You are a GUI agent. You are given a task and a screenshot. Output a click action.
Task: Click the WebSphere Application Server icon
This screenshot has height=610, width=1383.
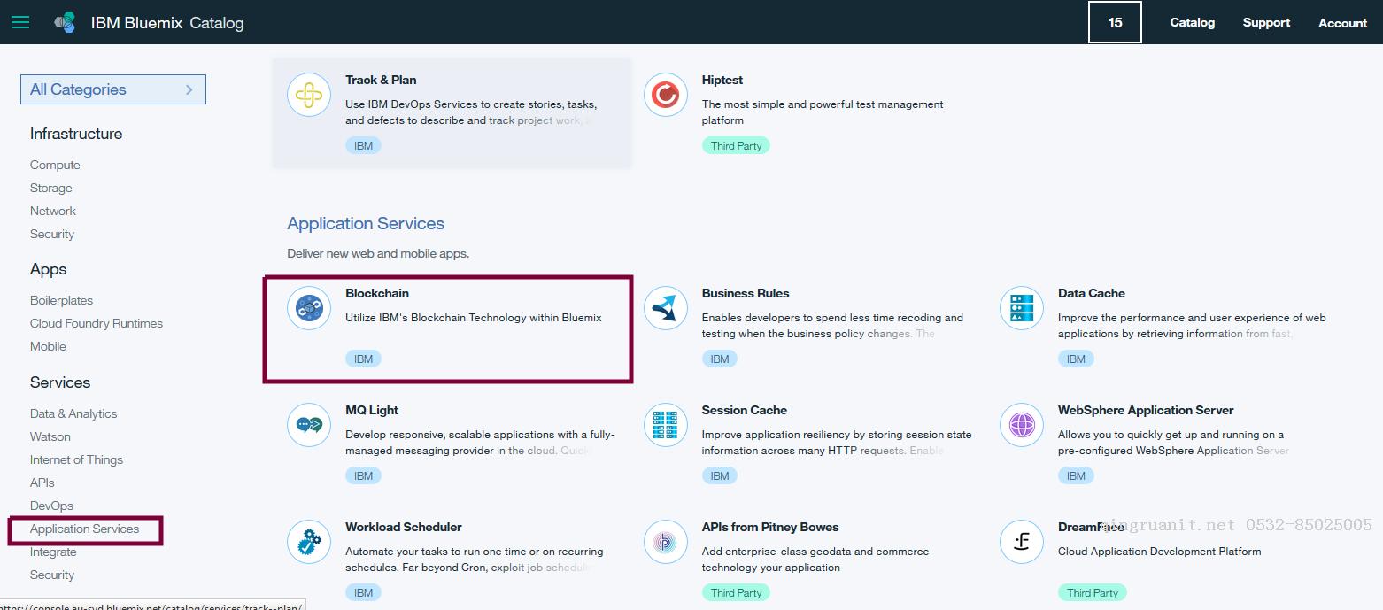pos(1021,425)
